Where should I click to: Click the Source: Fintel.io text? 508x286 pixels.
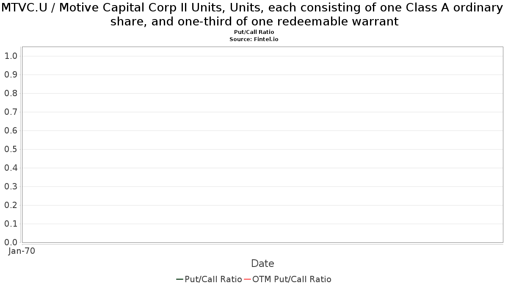coord(254,39)
